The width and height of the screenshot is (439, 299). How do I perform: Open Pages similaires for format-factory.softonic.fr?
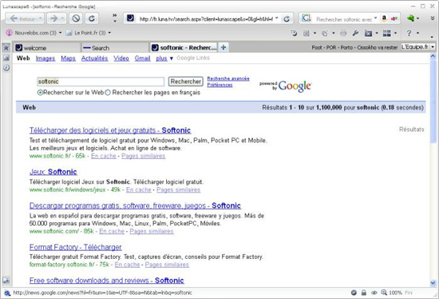click(x=167, y=265)
